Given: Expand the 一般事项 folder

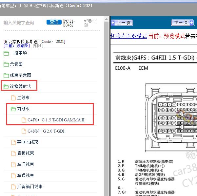Looking at the screenshot, I should (x=18, y=53).
